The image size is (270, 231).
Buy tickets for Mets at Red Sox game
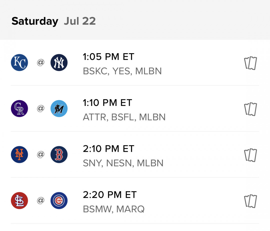(250, 155)
